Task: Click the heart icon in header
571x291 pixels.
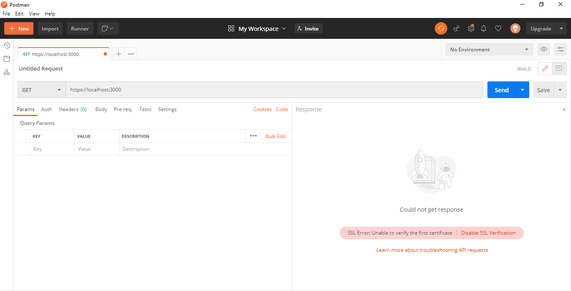Action: click(498, 28)
